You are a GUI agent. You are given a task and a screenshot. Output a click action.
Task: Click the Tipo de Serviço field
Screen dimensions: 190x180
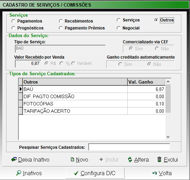(60, 49)
